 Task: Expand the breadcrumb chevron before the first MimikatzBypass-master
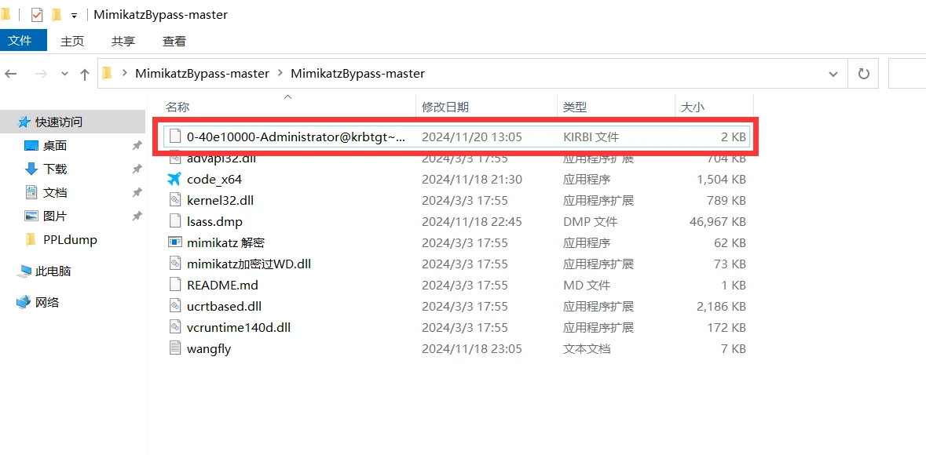tap(125, 73)
